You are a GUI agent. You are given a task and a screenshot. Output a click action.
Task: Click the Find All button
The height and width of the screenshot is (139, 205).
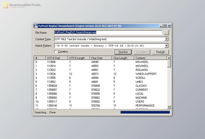tap(160, 52)
